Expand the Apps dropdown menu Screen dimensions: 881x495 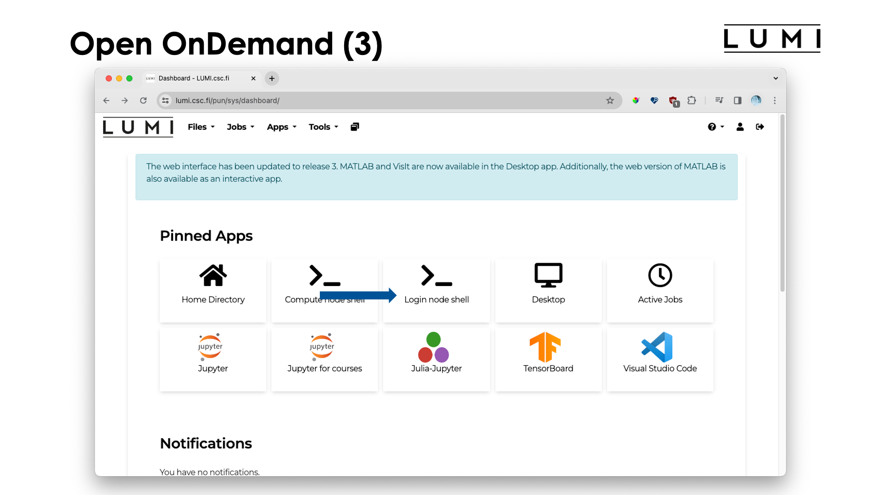coord(282,127)
